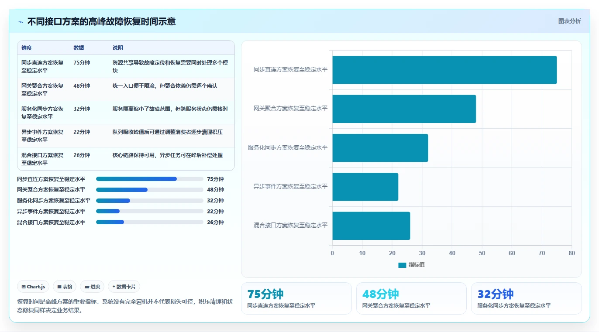The width and height of the screenshot is (599, 332).
Task: Click the 混合接口方案 progress bar
Action: tap(150, 222)
